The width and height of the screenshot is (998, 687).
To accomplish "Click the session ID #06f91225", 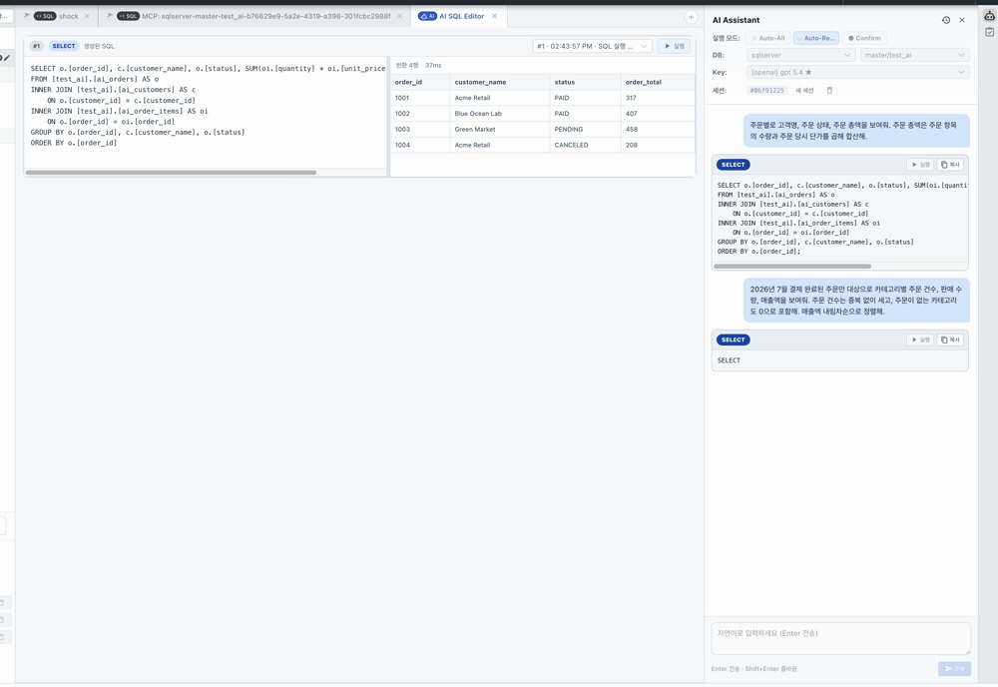I will (766, 91).
